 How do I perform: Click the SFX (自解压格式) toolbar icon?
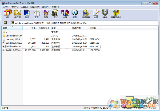click(x=116, y=13)
